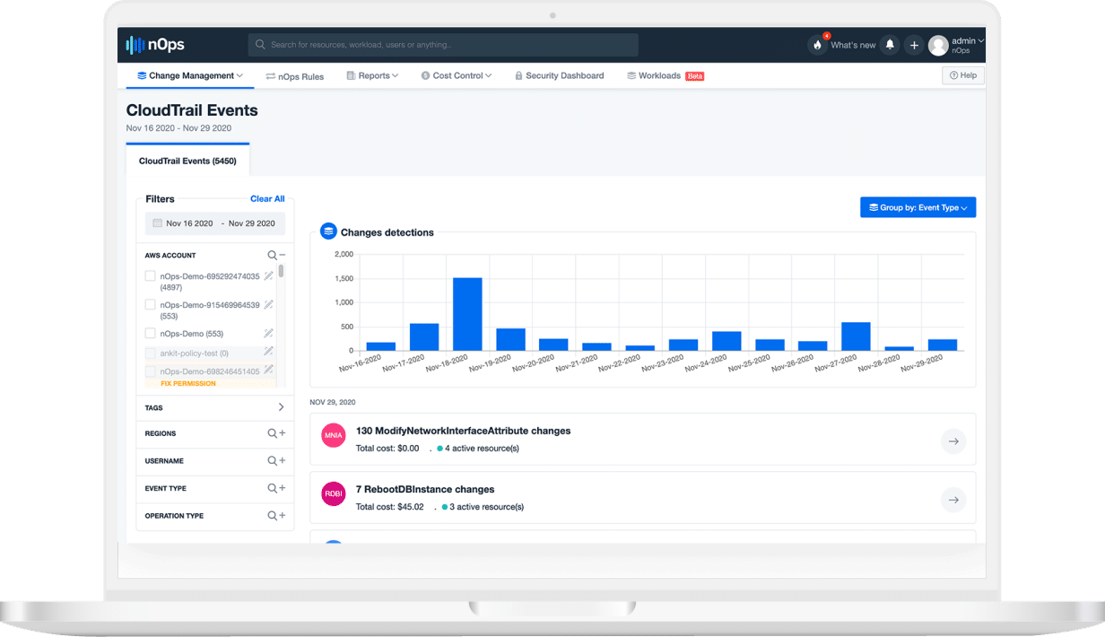1105x637 pixels.
Task: Click pencil icon for nOps-Demo-698246451405
Action: 268,371
